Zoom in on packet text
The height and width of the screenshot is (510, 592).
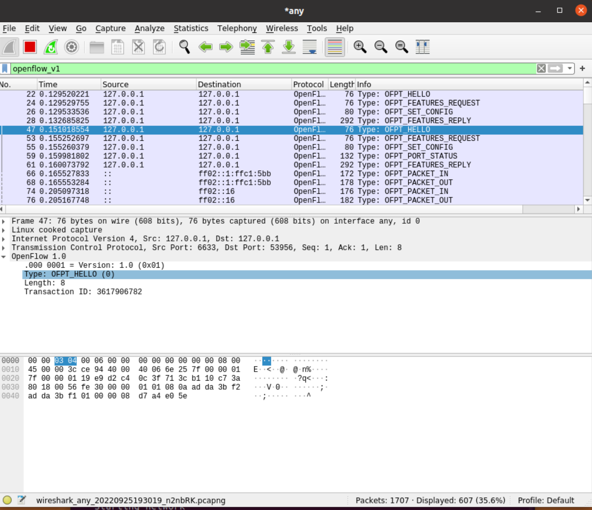360,47
